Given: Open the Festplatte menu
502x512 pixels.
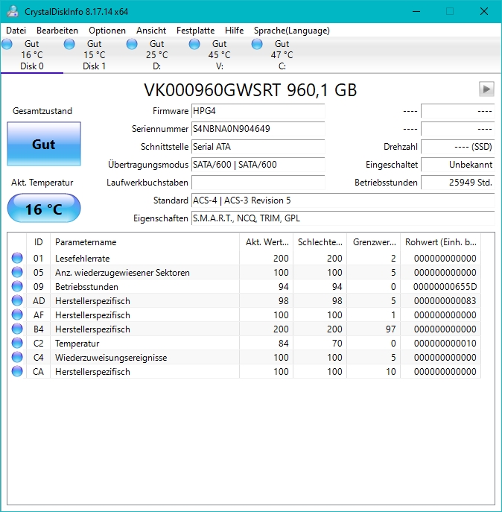Looking at the screenshot, I should (x=196, y=31).
